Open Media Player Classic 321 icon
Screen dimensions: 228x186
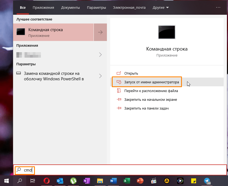click(153, 181)
